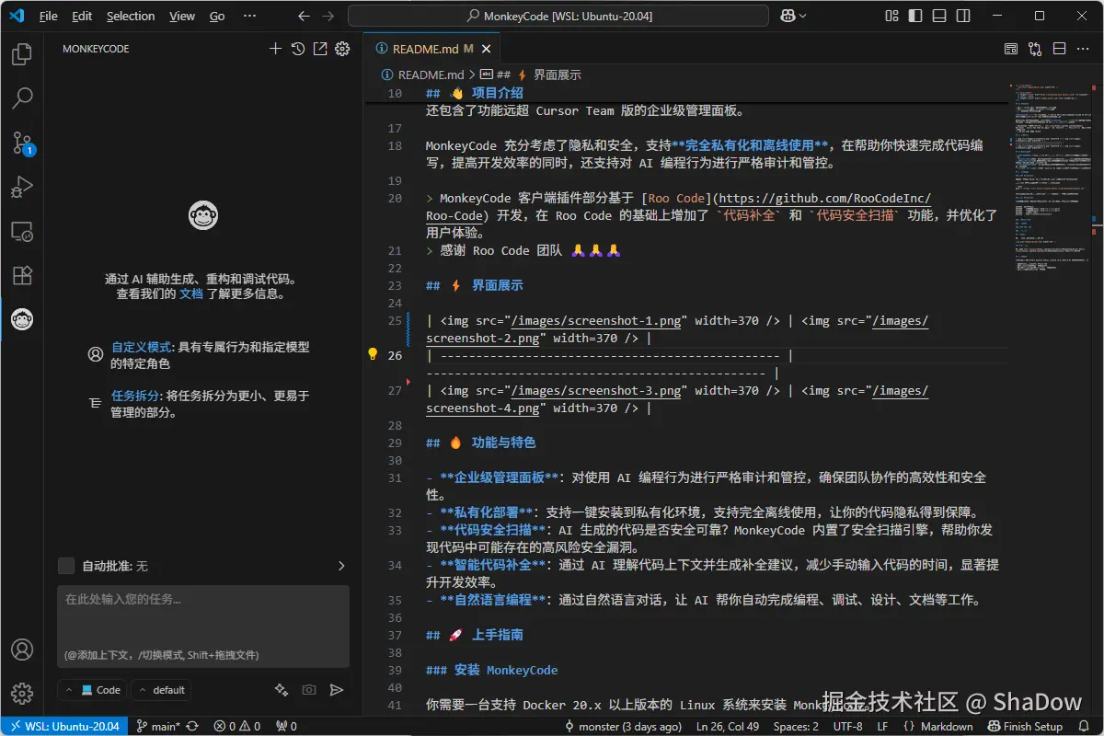
Task: Open MonkeyCode task history icon
Action: [297, 48]
